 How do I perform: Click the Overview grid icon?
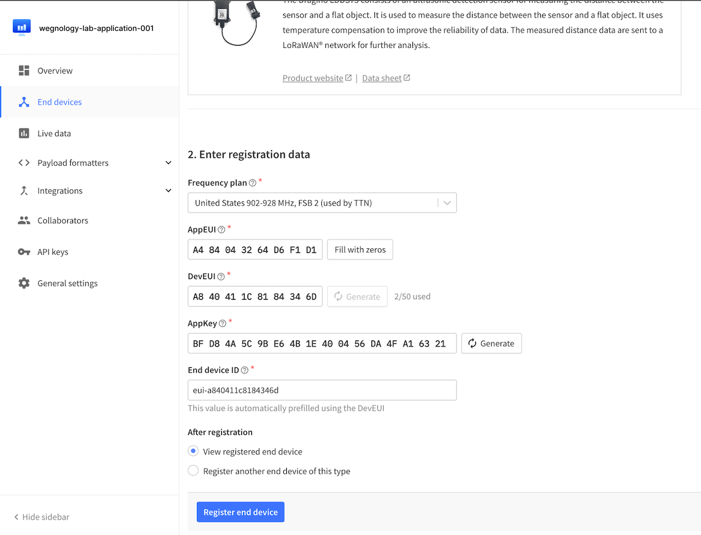(x=24, y=71)
